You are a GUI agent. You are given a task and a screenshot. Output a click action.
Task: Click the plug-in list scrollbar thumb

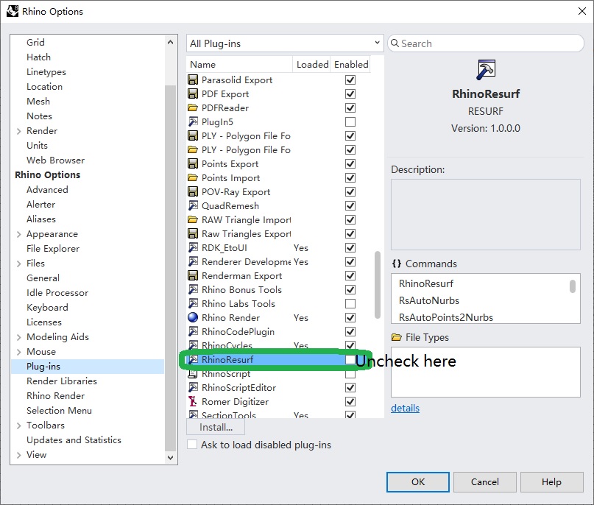click(378, 285)
